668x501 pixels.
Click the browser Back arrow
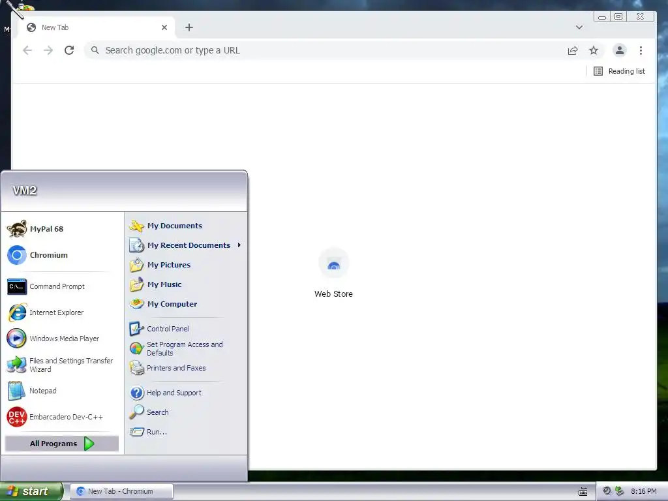[27, 50]
